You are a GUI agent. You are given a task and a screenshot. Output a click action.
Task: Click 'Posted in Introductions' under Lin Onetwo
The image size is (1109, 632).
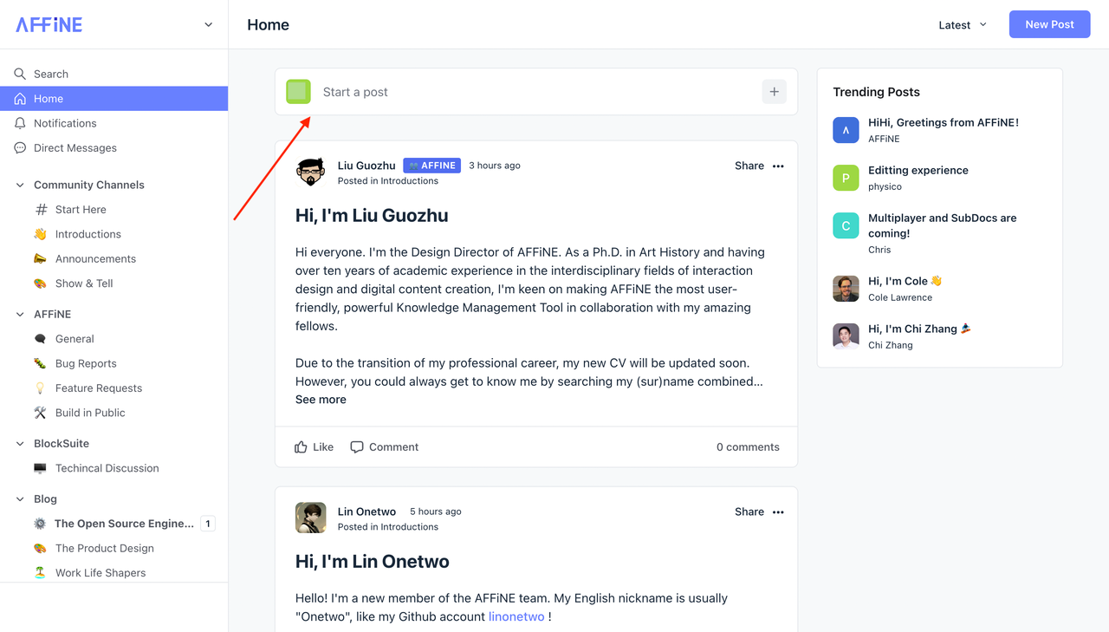click(388, 527)
